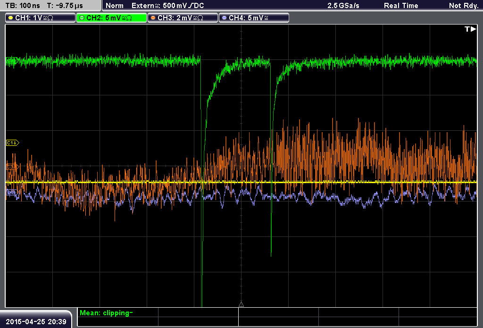
Task: Click the trigger position triangle marker
Action: (241, 304)
